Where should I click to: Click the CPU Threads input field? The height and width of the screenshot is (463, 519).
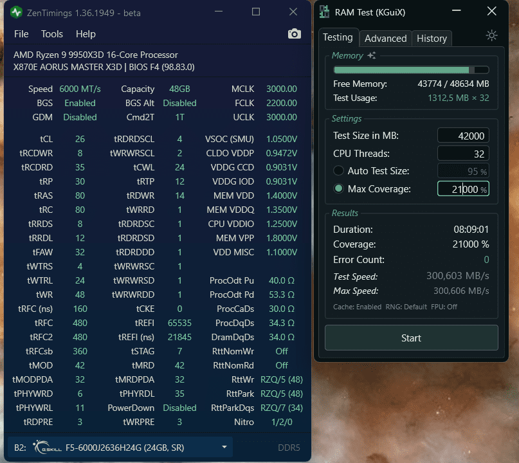(x=463, y=154)
